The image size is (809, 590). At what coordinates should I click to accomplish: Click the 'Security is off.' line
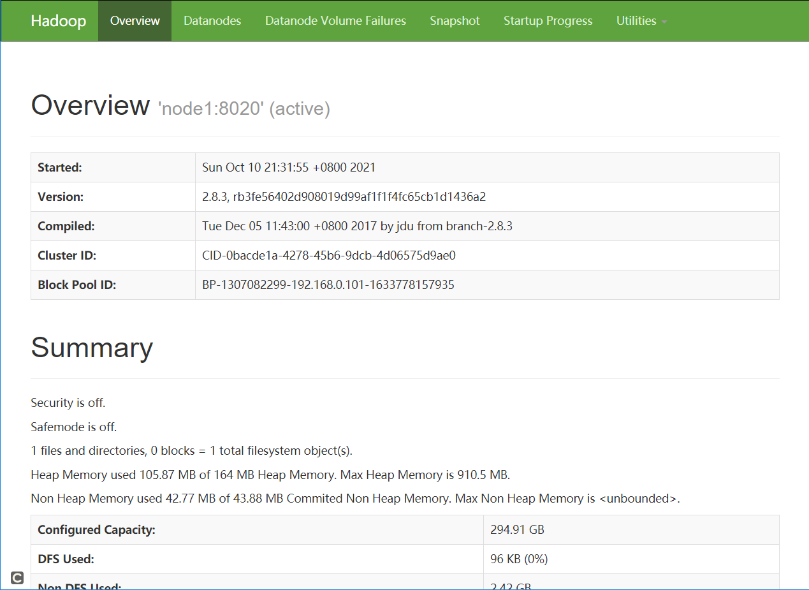click(68, 403)
